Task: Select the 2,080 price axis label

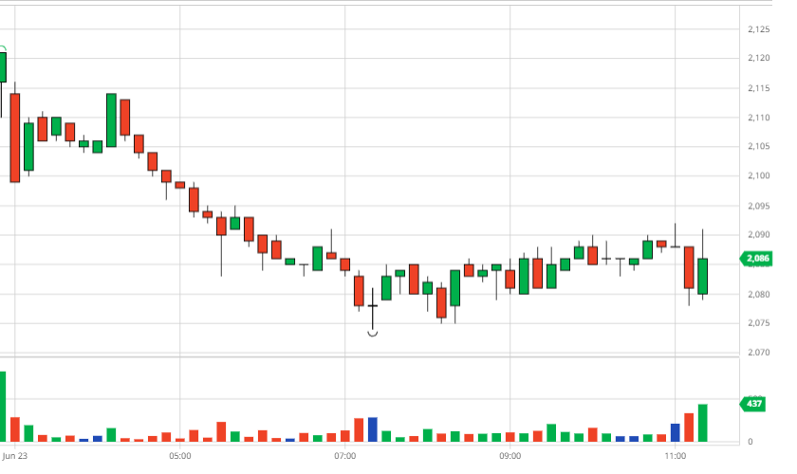Action: (x=759, y=294)
